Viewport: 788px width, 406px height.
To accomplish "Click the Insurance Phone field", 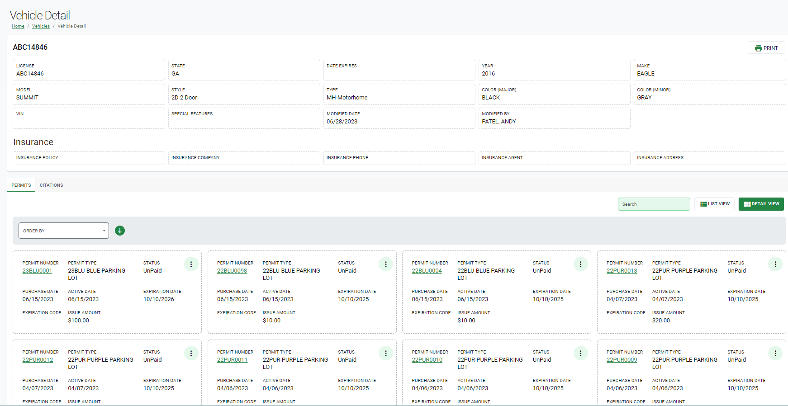I will coord(399,158).
